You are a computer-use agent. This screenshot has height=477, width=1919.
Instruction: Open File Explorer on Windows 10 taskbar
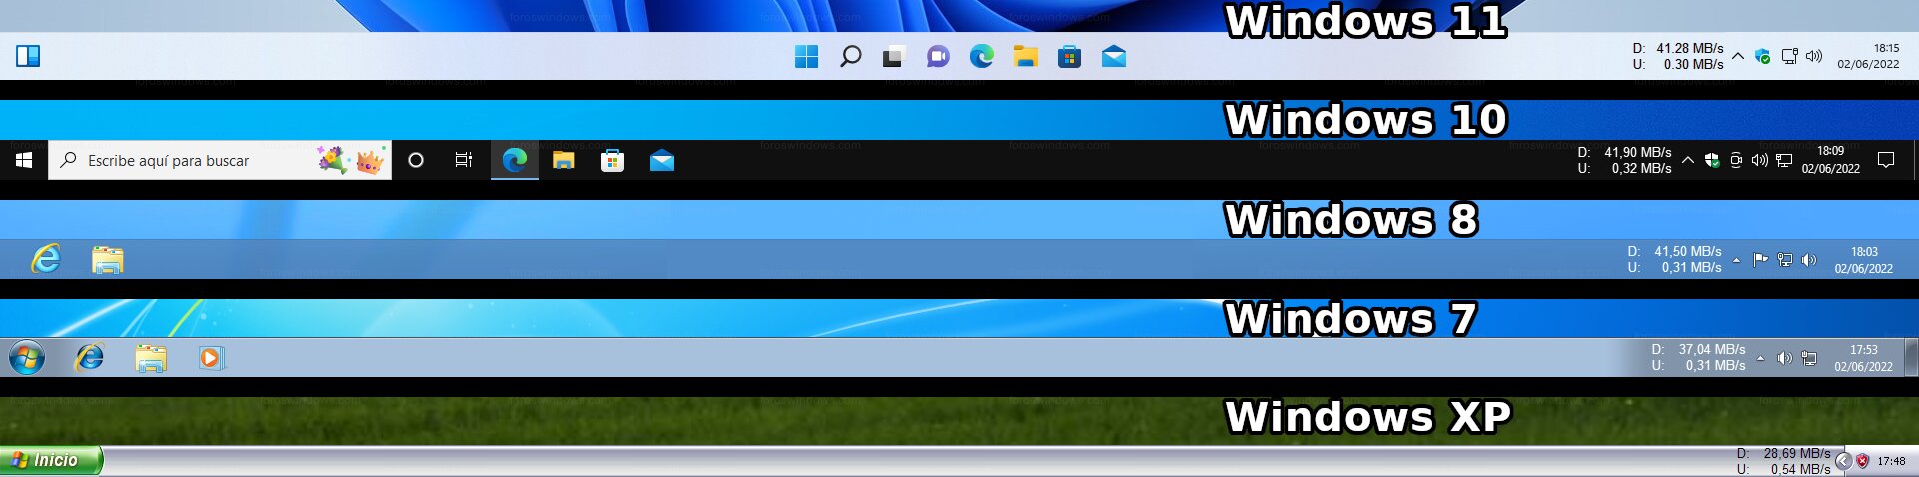(x=564, y=160)
